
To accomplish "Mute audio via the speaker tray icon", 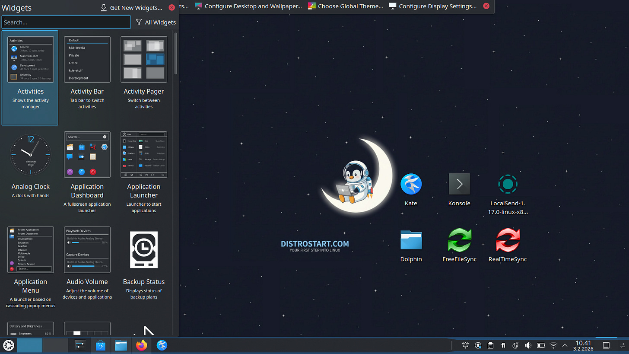I will pos(528,345).
